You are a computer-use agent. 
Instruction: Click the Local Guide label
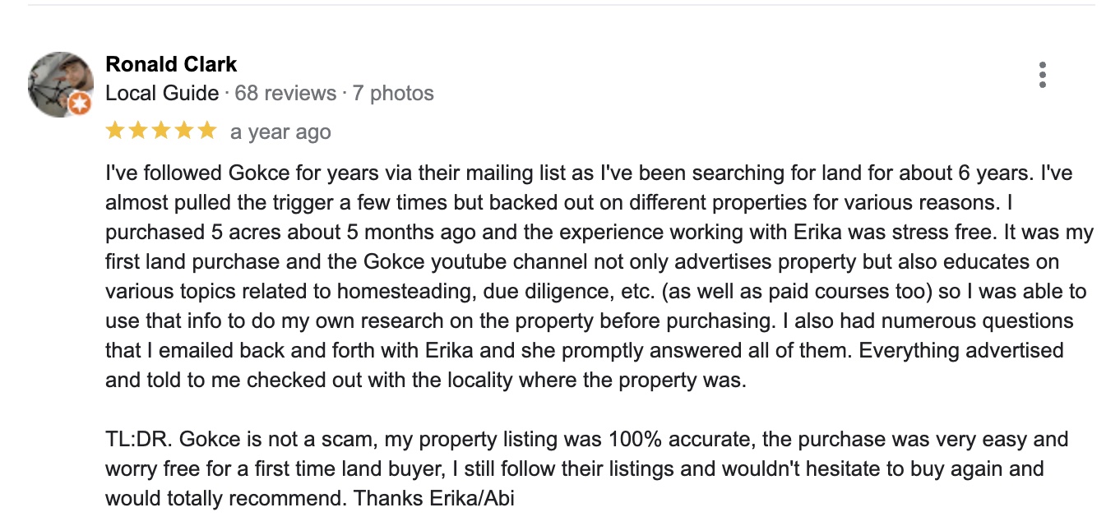[162, 94]
